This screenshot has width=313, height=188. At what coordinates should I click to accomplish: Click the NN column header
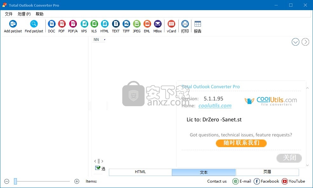pyautogui.click(x=99, y=40)
